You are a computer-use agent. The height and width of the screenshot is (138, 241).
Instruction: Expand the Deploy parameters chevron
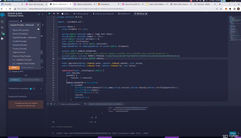click(42, 68)
